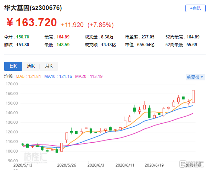The height and width of the screenshot is (170, 206).
Task: Click the 市值 value 655.04亿
Action: point(146,45)
